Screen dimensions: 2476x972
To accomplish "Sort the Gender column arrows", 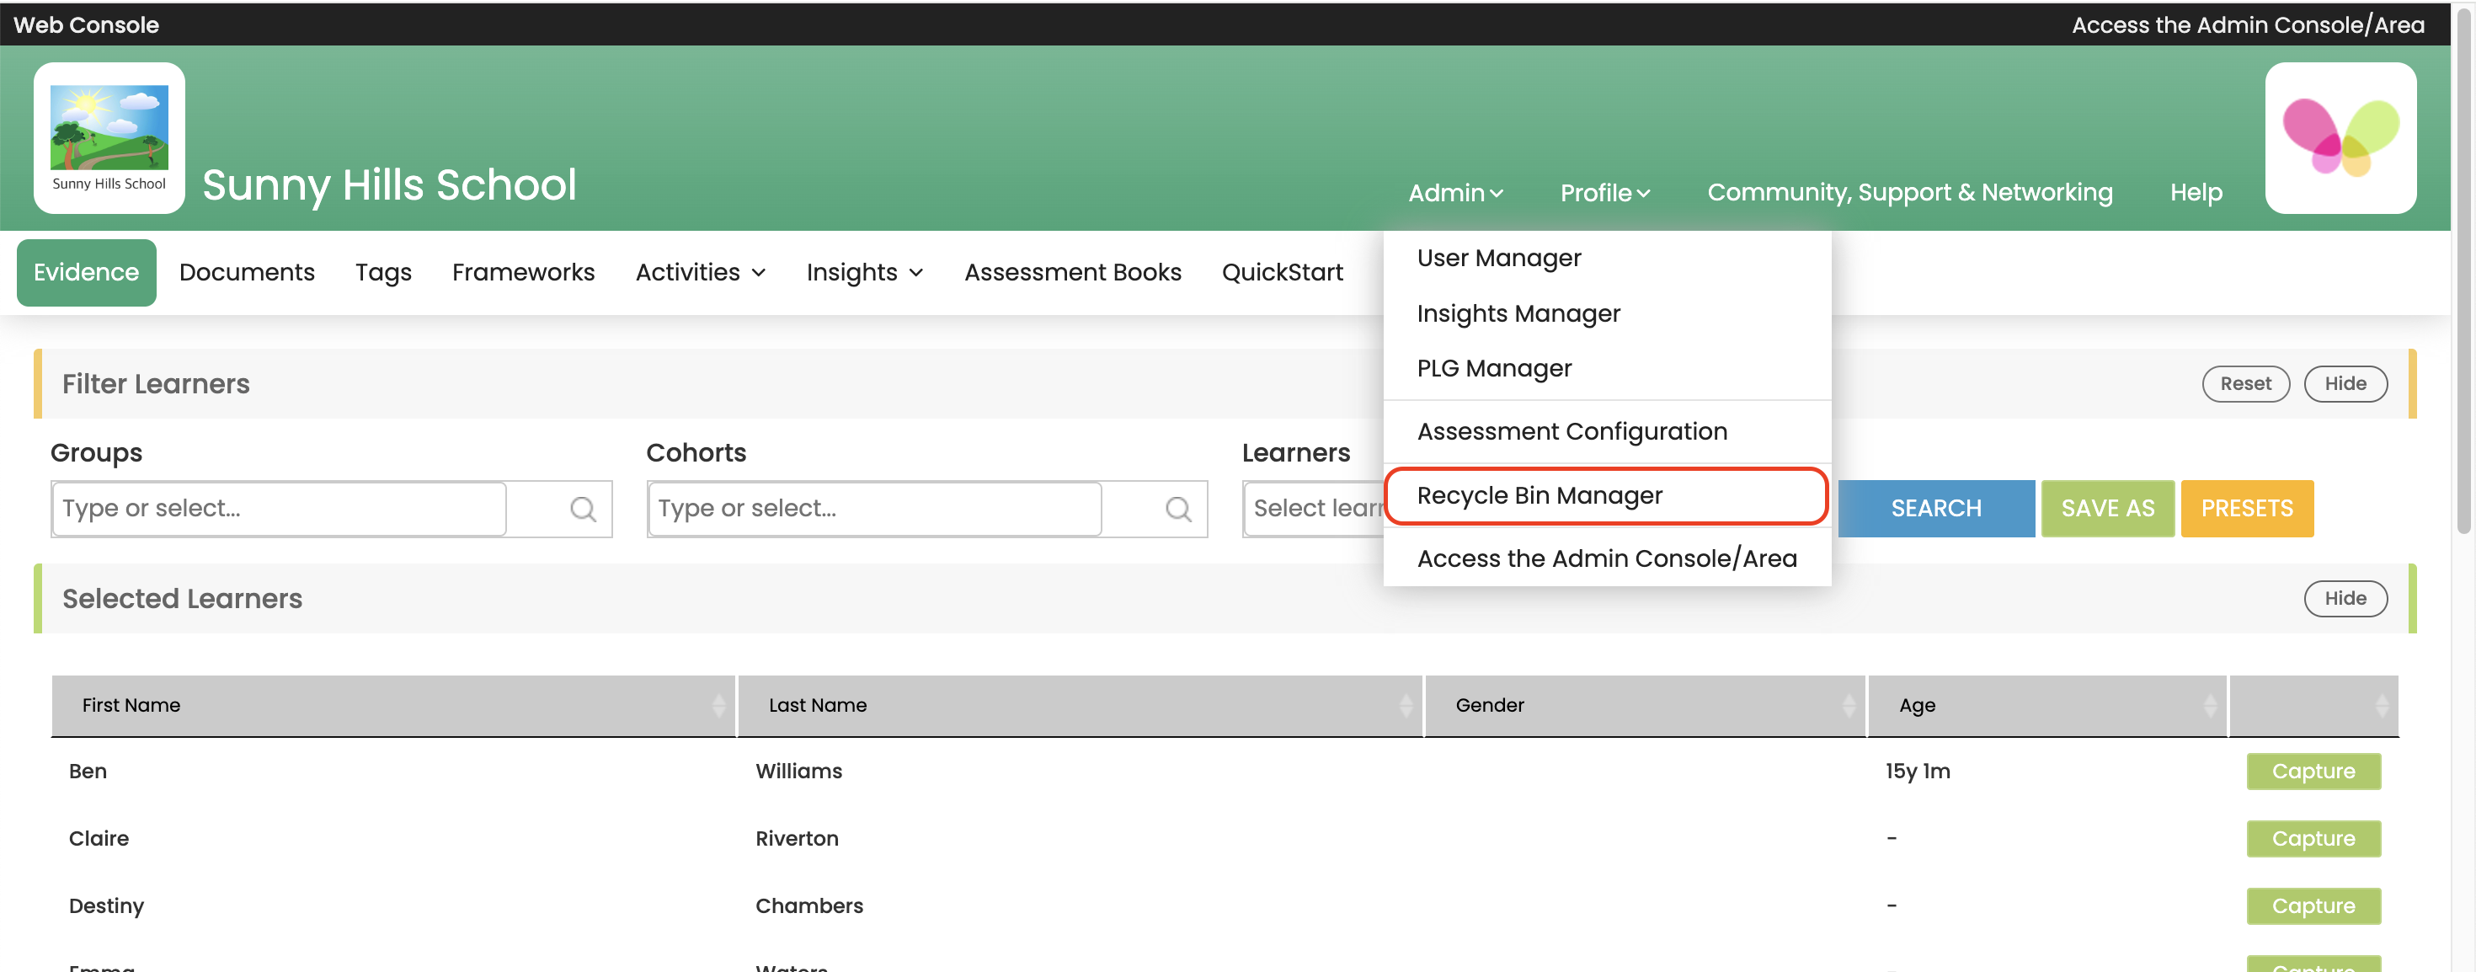I will click(x=1848, y=706).
